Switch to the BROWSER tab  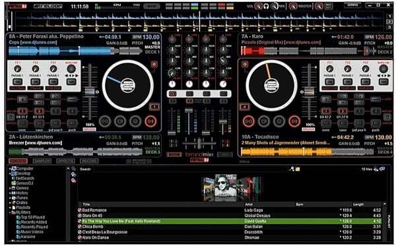(x=18, y=161)
